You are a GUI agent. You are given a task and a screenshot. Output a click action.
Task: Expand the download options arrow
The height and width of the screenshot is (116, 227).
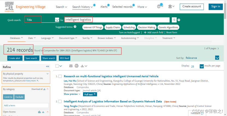click(x=86, y=66)
